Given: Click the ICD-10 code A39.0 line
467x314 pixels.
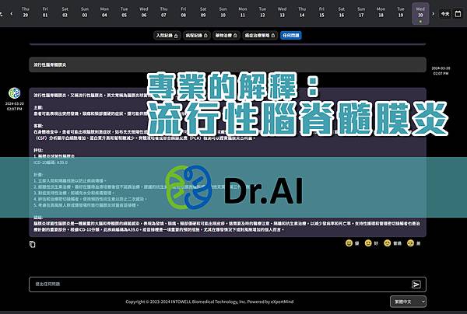Looking at the screenshot, I should (51, 162).
